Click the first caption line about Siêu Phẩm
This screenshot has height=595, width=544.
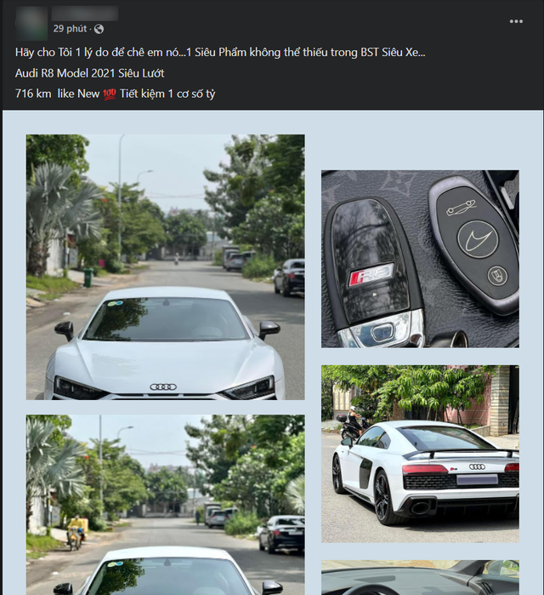[x=220, y=53]
